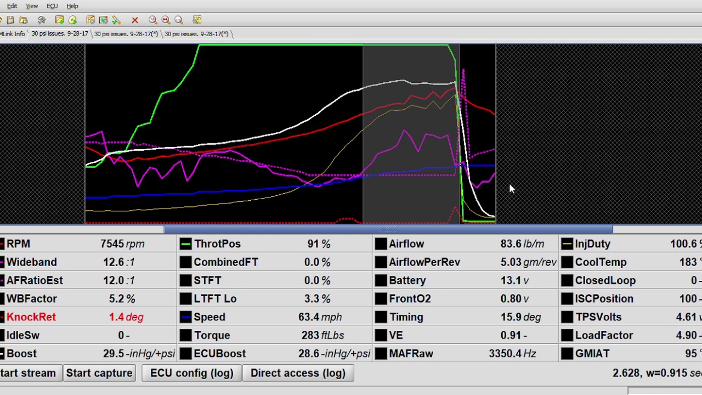Click the horizontal graph scrollbar thumb

(x=388, y=229)
